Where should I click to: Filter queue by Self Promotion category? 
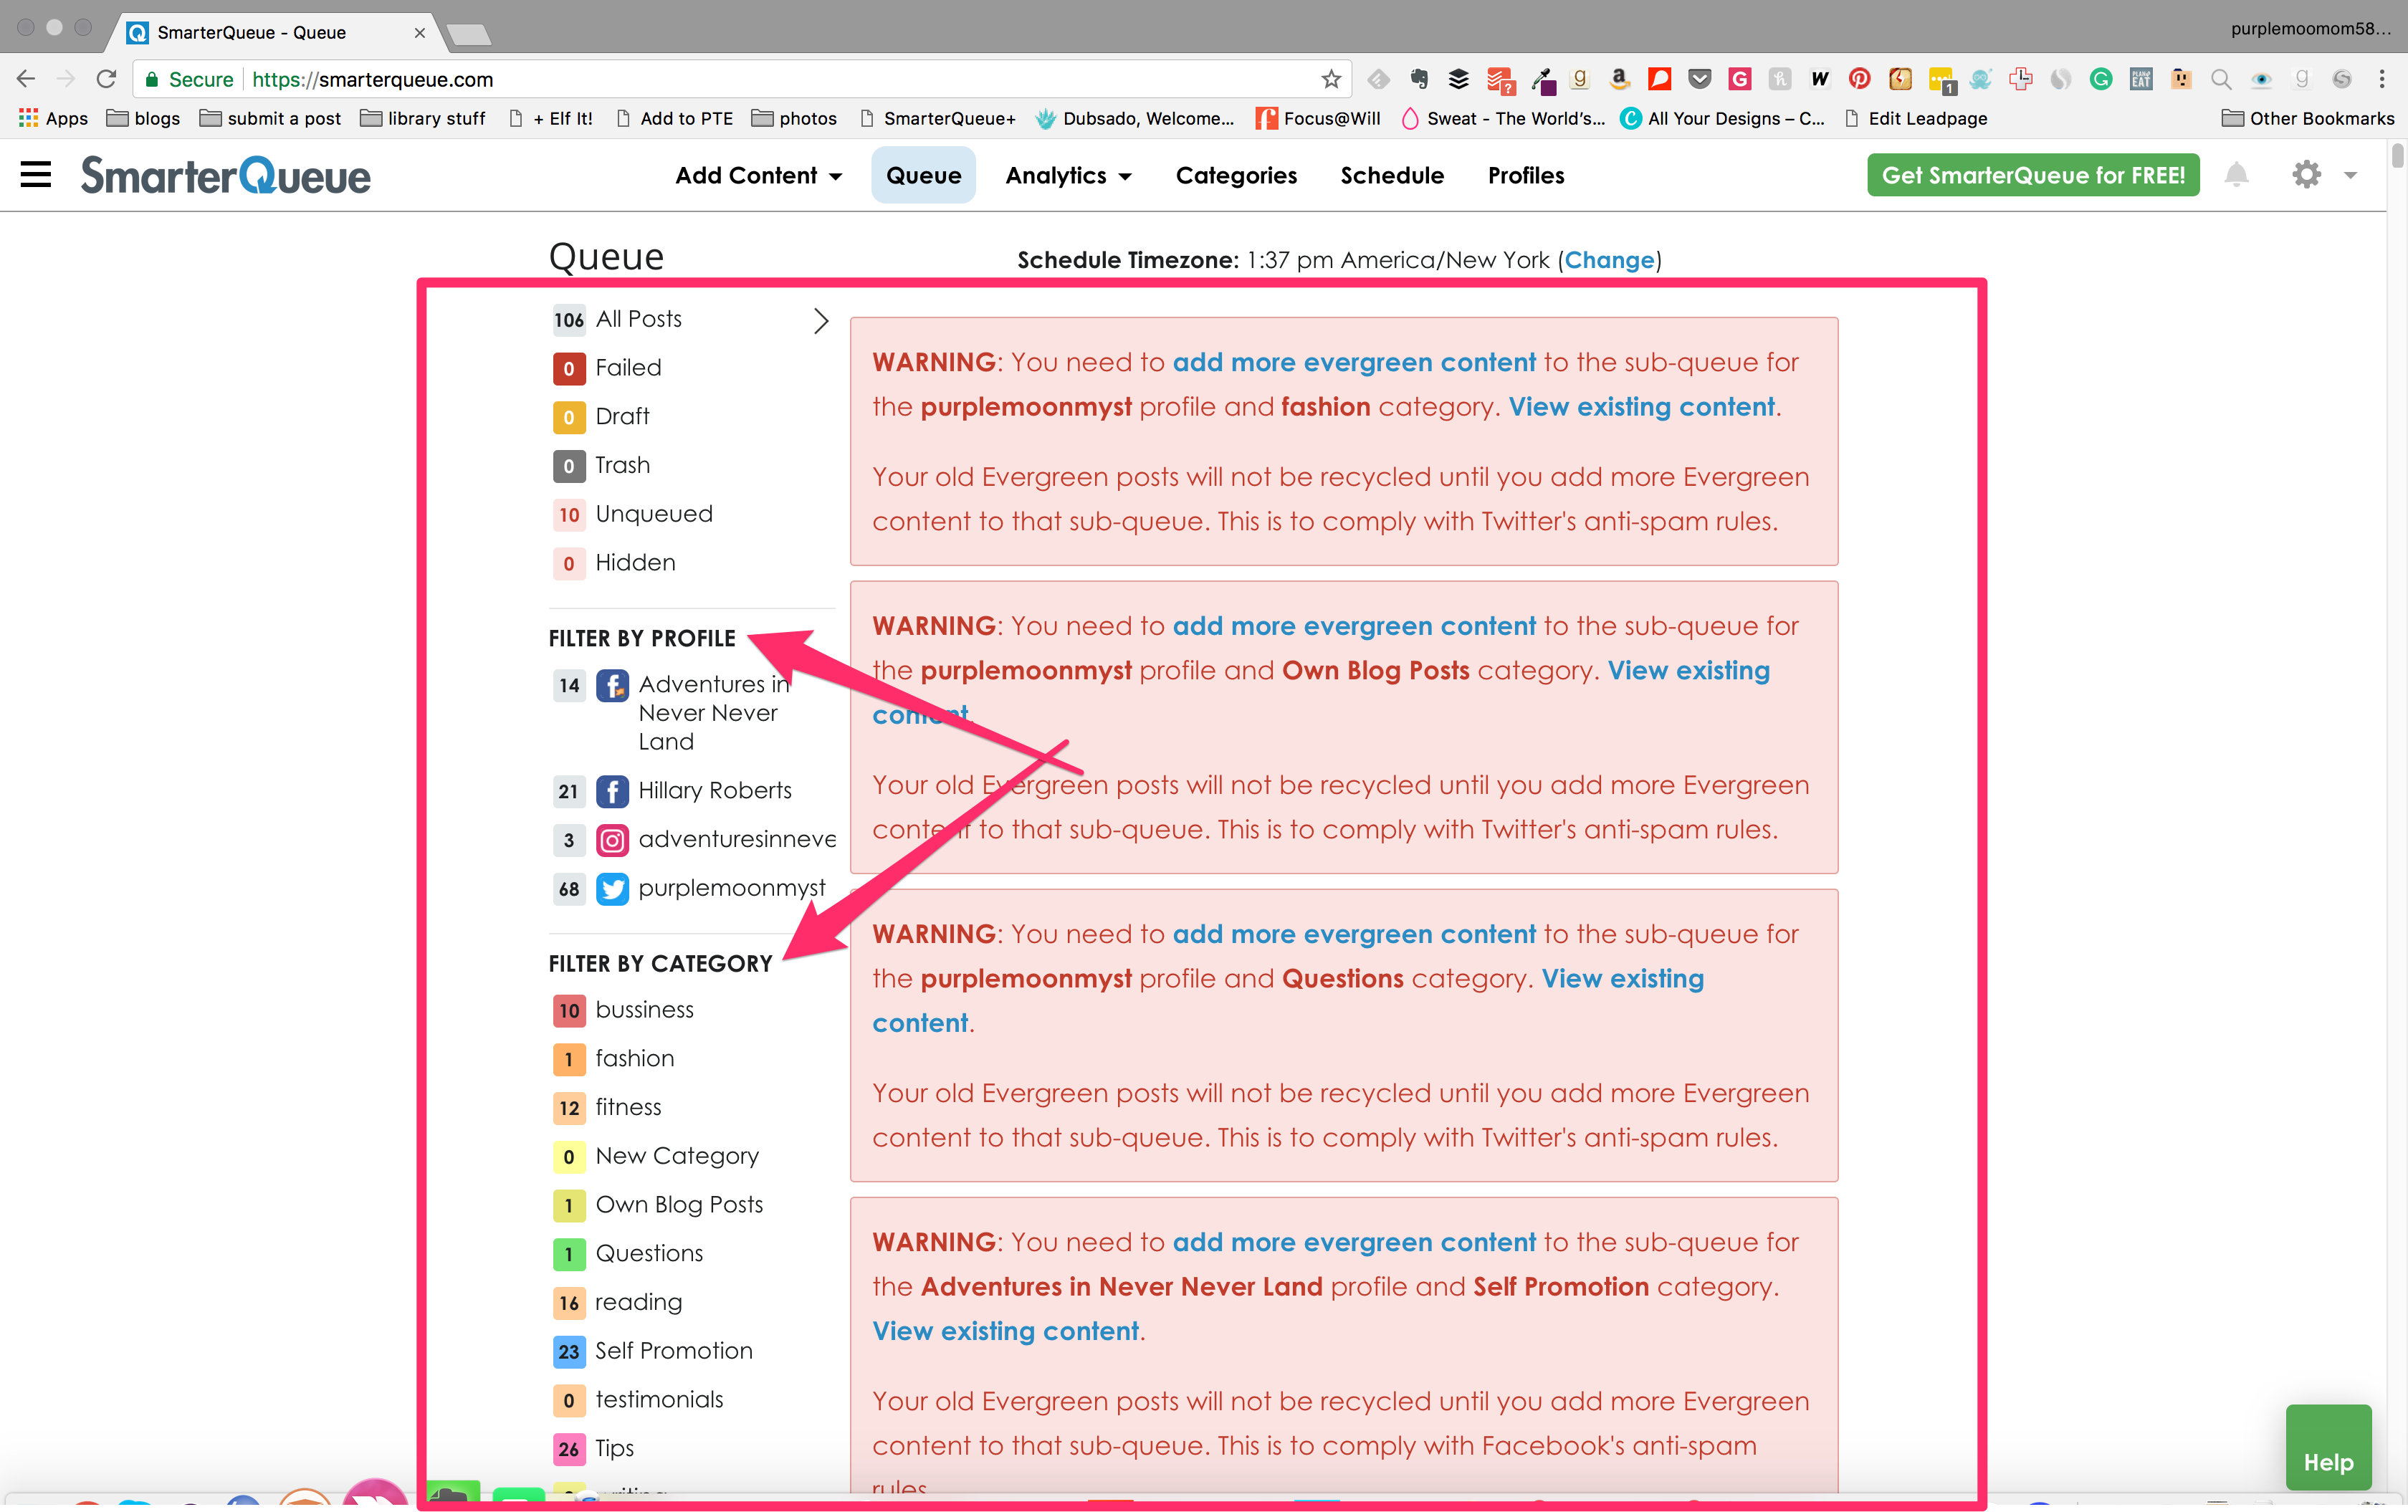[x=673, y=1350]
